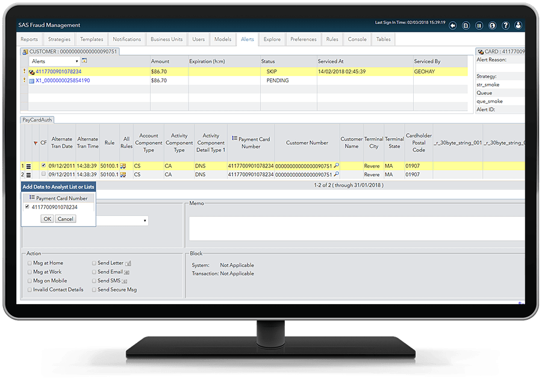Viewport: 542px width, 378px height.
Task: Click Cancel in the analyst list popup
Action: click(x=65, y=219)
